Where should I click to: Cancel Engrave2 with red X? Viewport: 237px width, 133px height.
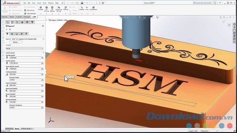(x=10, y=29)
